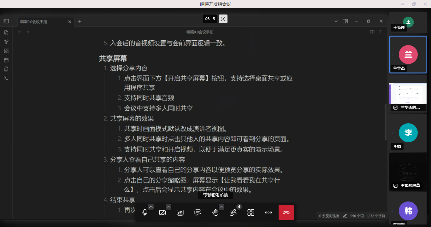Raise your hand in the meeting
Viewport: 431px width, 227px height.
click(x=215, y=212)
